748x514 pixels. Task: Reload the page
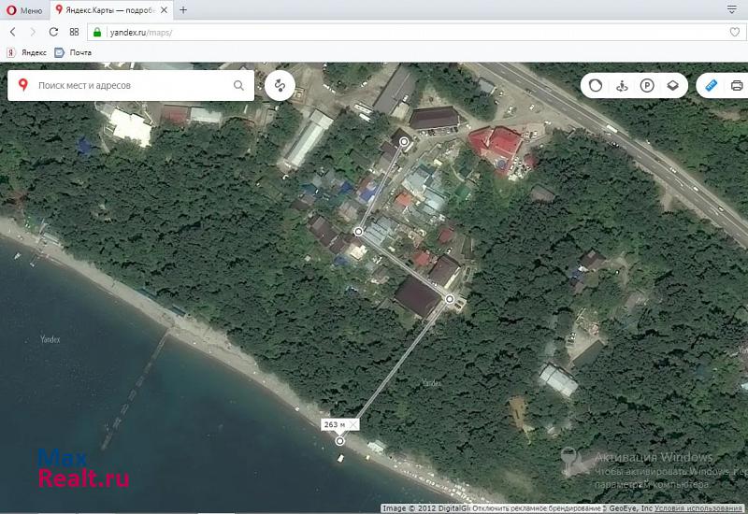(x=53, y=32)
